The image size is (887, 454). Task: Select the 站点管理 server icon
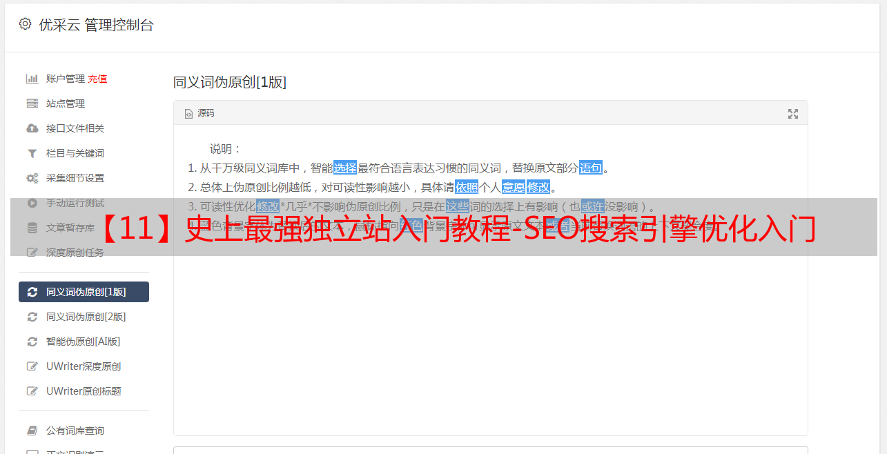pos(32,103)
